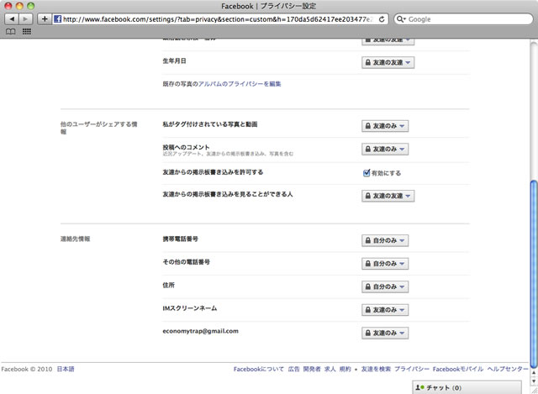
Task: Open the ヘルプセンター footer link
Action: click(x=508, y=369)
